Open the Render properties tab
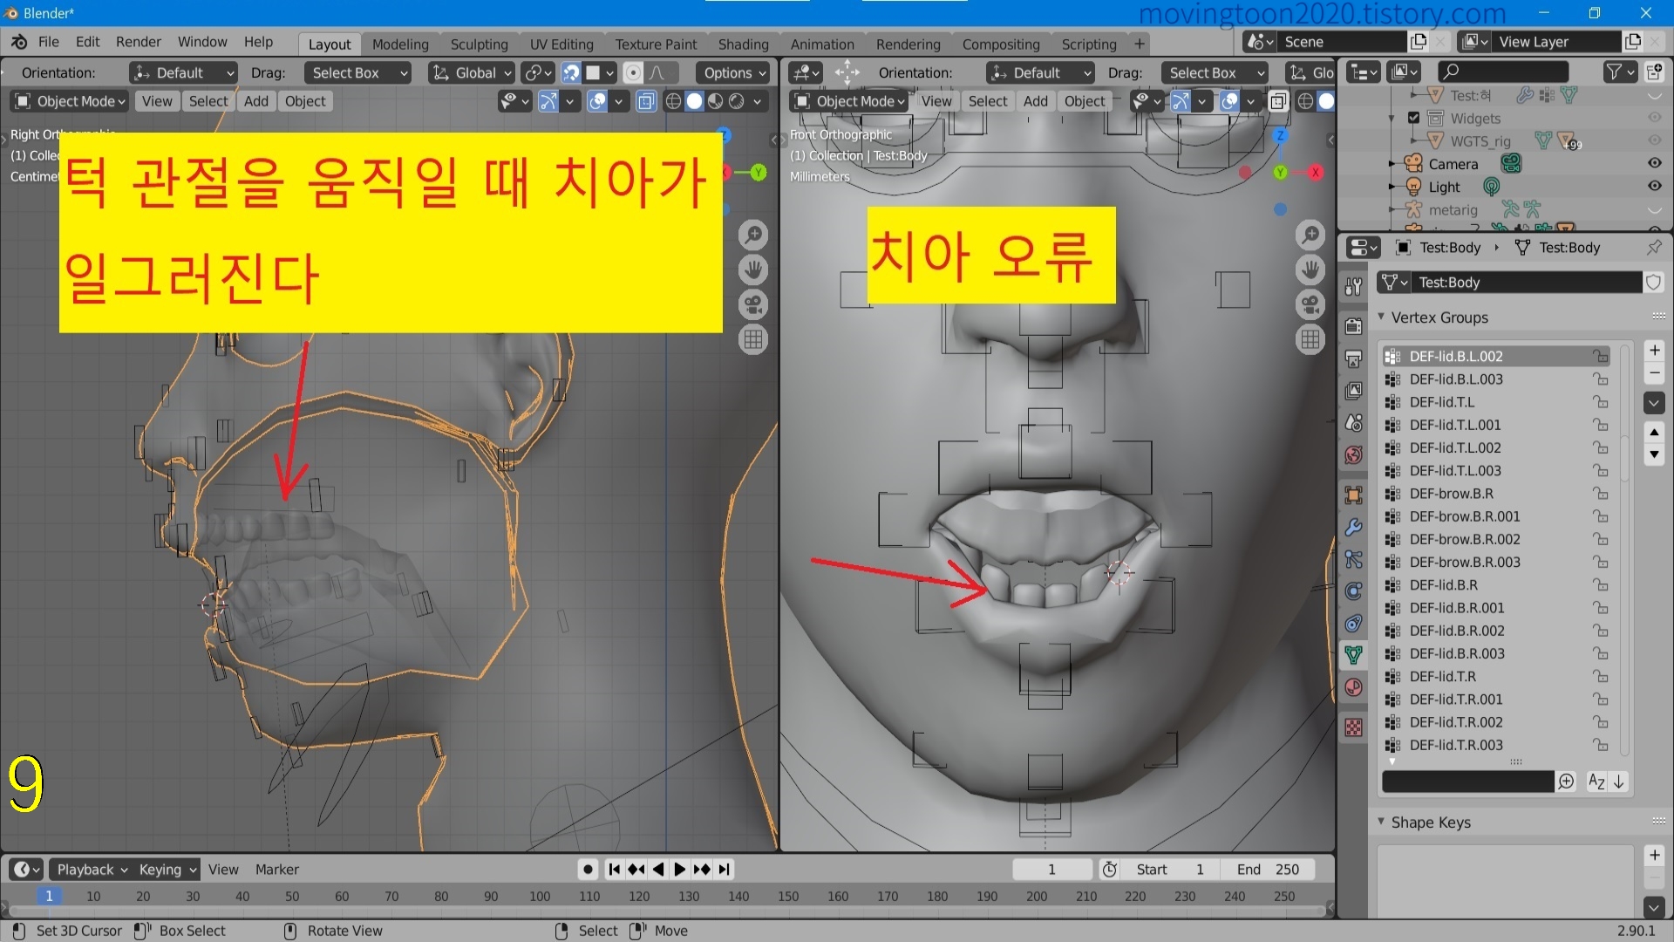 [1353, 326]
